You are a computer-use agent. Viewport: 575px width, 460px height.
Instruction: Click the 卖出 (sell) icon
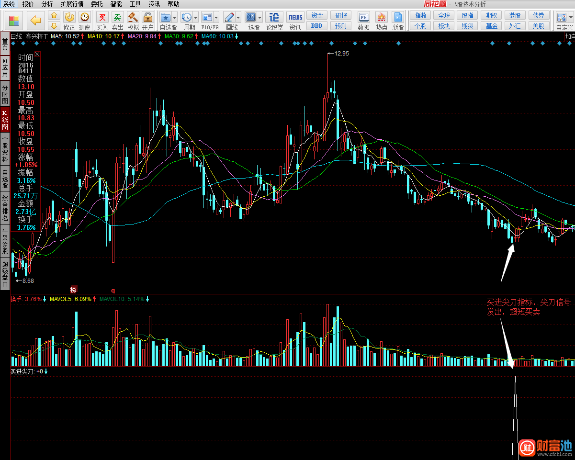(117, 18)
